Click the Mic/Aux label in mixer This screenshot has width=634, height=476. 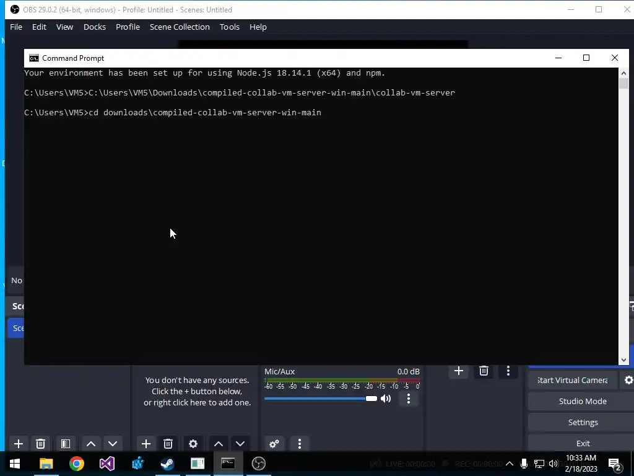click(279, 372)
